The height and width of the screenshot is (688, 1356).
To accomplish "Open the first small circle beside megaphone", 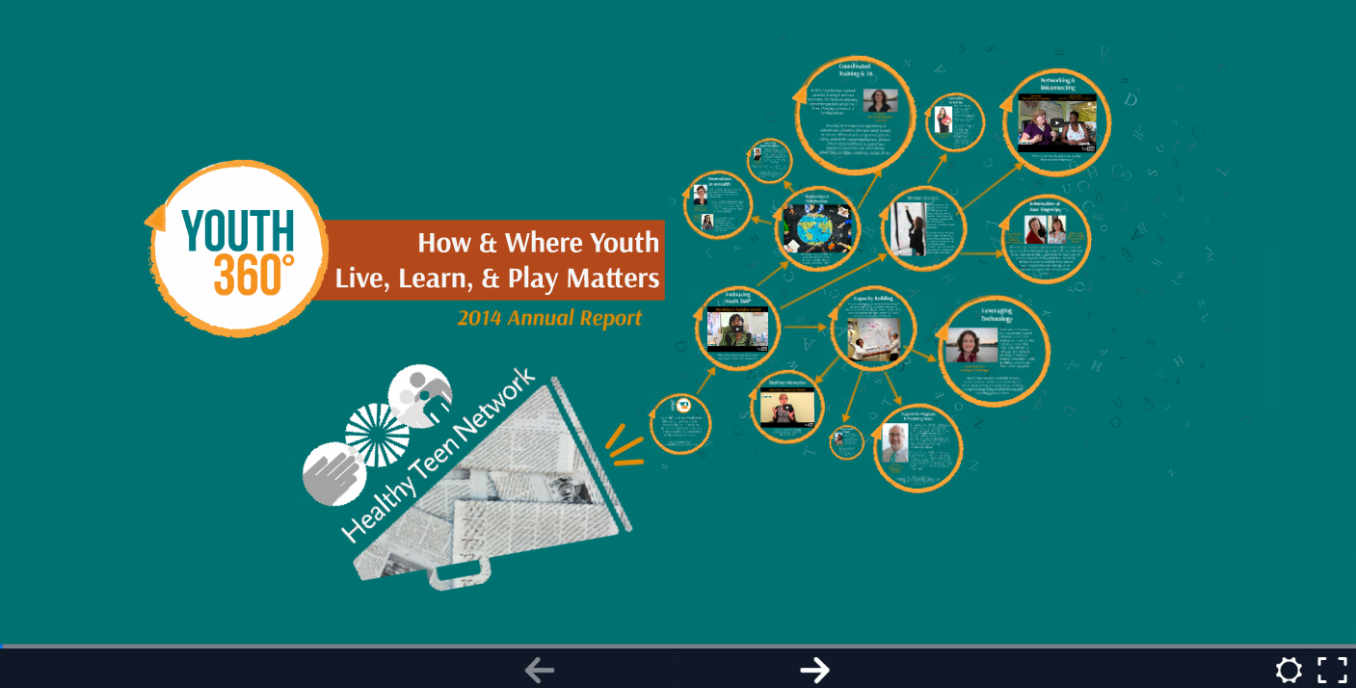I will [x=680, y=424].
